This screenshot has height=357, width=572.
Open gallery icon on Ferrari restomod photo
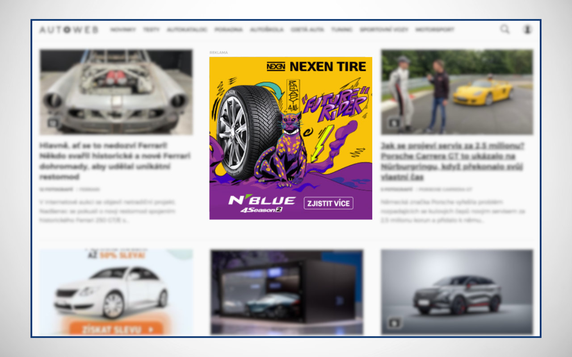53,123
